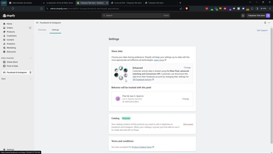Disconnect the catalog
Image resolution: width=273 pixels, height=154 pixels.
click(188, 125)
